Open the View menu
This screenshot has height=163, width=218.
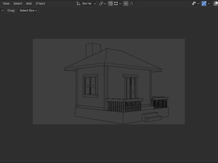[x=6, y=4]
